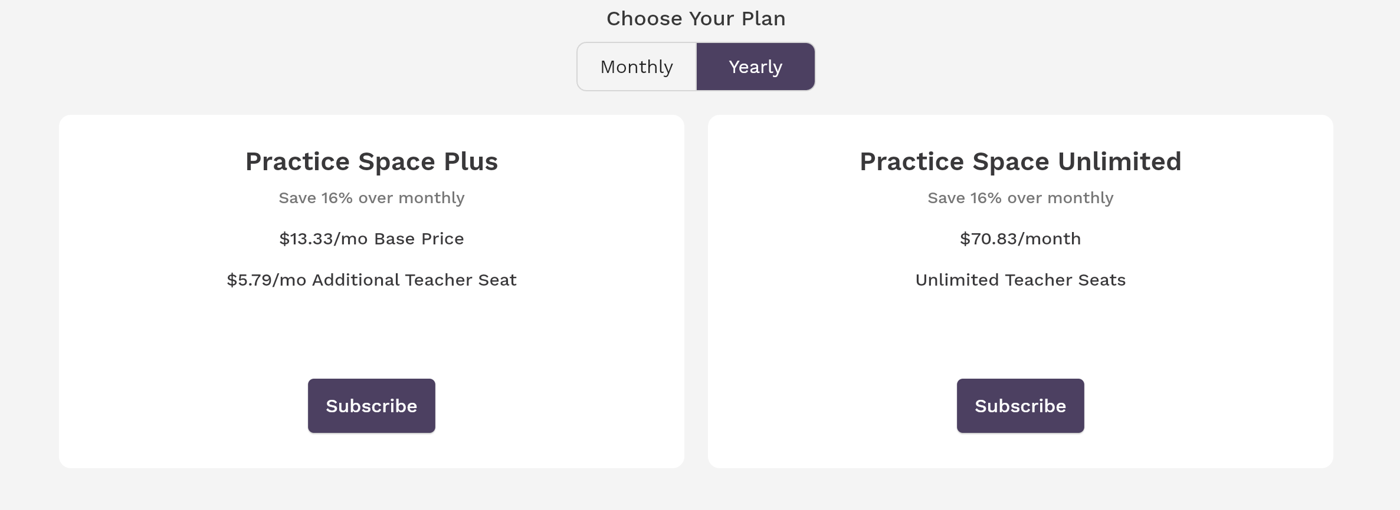Click the Choose Your Plan heading
Image resolution: width=1400 pixels, height=510 pixels.
[696, 19]
